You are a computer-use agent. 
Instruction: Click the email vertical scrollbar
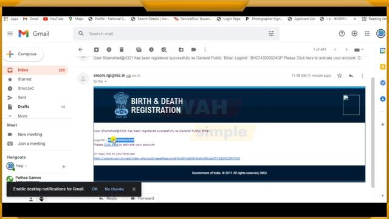click(373, 132)
